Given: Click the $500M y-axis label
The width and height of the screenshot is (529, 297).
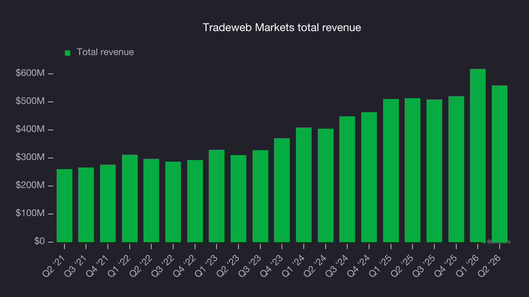Looking at the screenshot, I should [30, 101].
